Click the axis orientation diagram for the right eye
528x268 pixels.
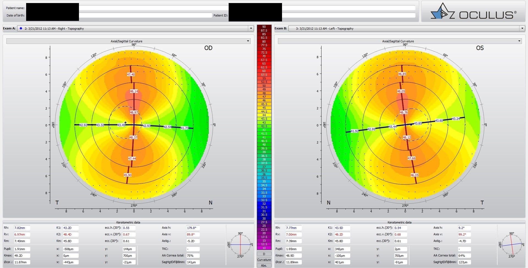pyautogui.click(x=240, y=245)
